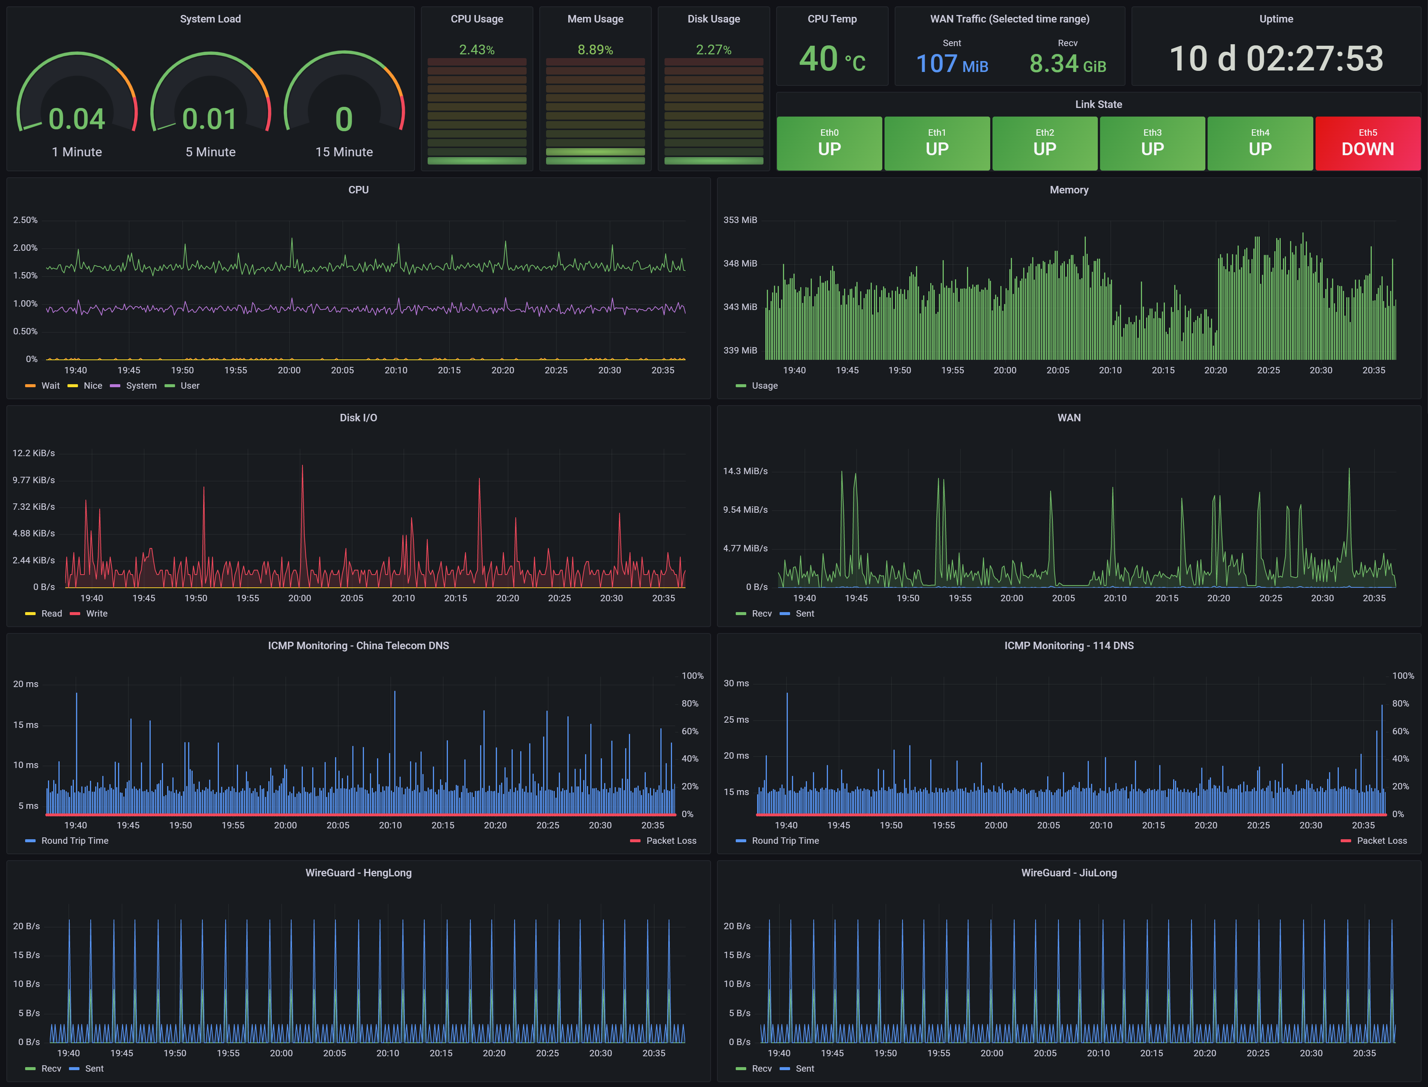Image resolution: width=1428 pixels, height=1087 pixels.
Task: Click the Eth0 UP link state tile
Action: coord(829,143)
